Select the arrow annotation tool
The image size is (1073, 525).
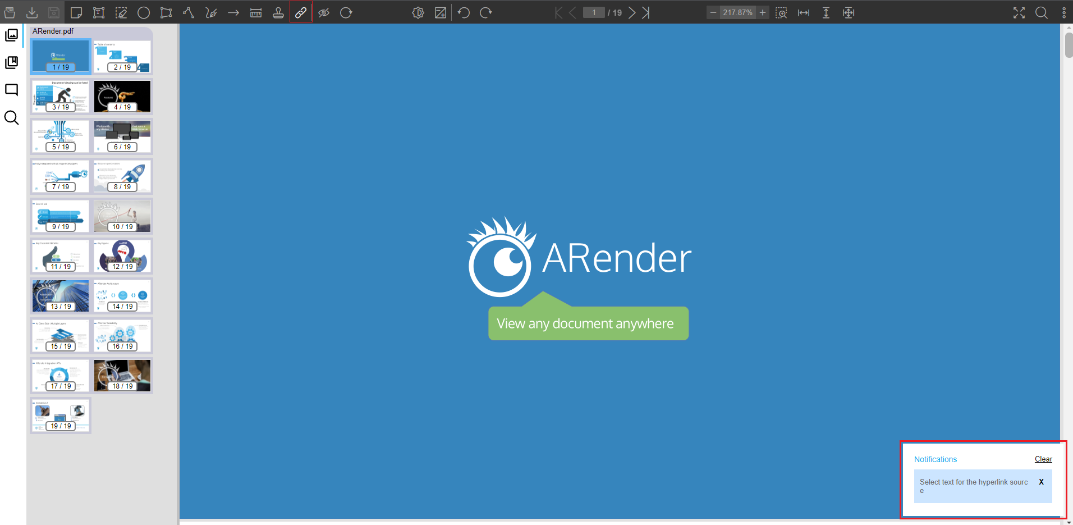click(233, 12)
